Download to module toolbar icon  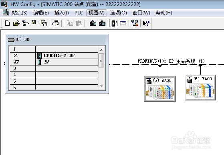(93, 23)
